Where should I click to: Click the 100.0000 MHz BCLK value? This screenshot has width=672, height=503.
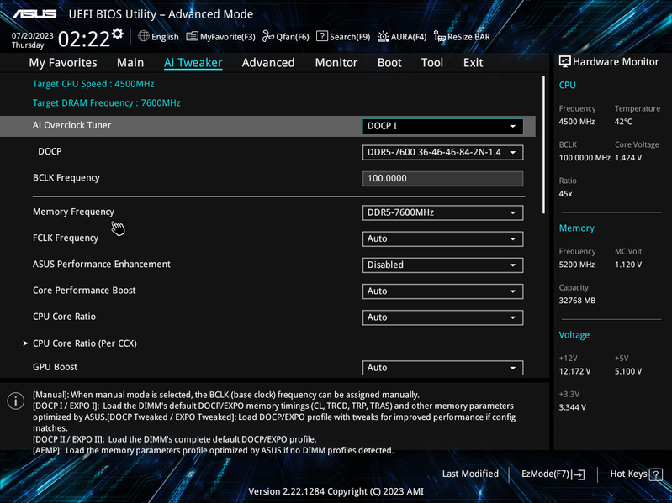585,158
